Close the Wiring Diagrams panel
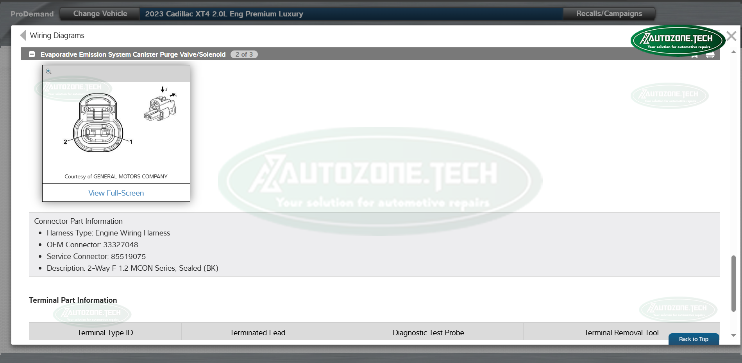The height and width of the screenshot is (363, 742). coord(731,36)
